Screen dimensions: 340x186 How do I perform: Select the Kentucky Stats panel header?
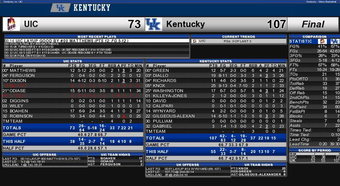[x=216, y=61]
